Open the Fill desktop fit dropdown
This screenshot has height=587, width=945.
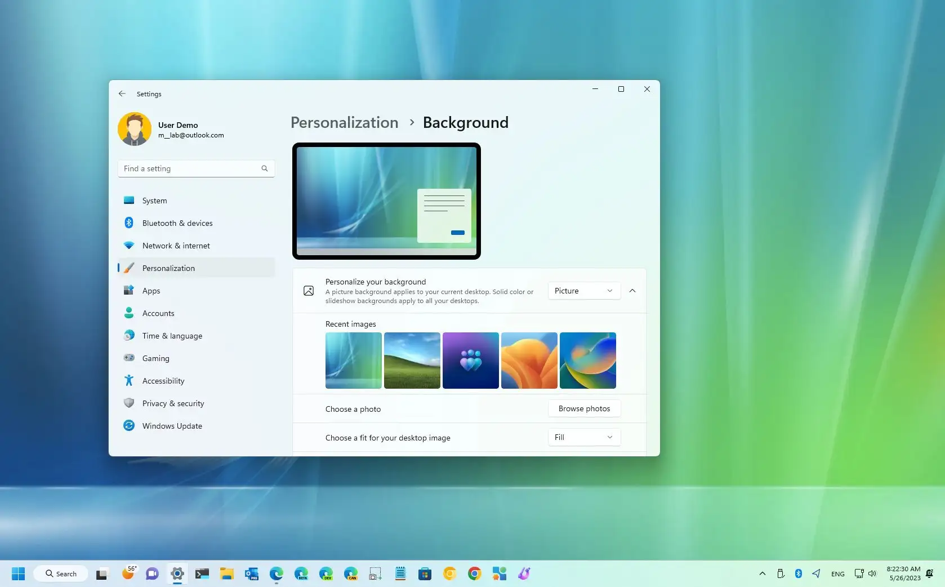coord(584,437)
